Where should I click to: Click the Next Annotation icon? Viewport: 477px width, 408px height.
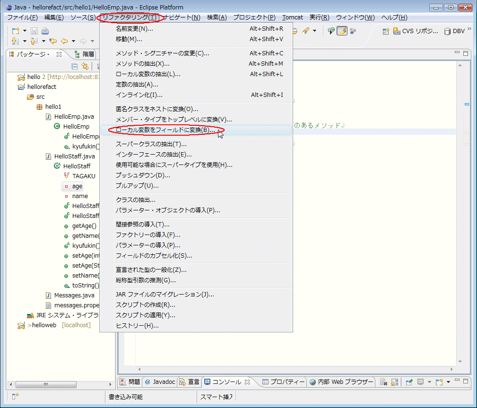click(15, 41)
